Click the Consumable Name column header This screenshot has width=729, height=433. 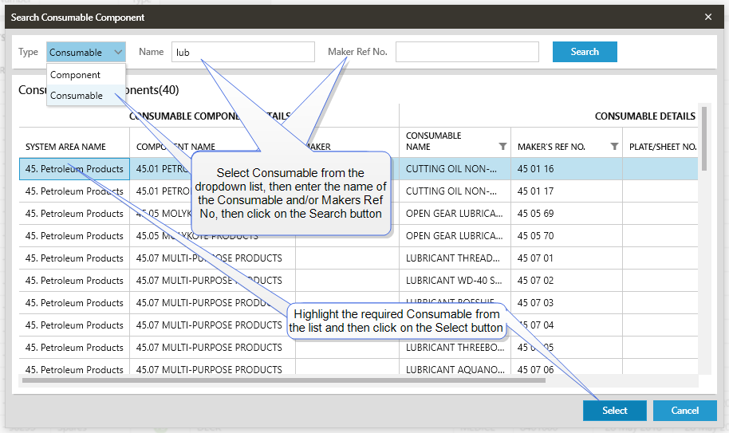click(455, 142)
